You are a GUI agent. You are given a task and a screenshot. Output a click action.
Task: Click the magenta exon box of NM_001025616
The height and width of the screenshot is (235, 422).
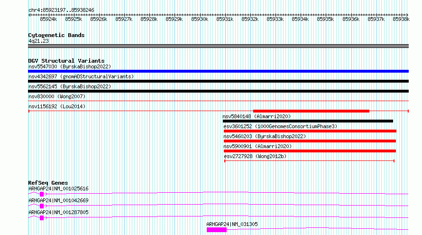(x=42, y=194)
